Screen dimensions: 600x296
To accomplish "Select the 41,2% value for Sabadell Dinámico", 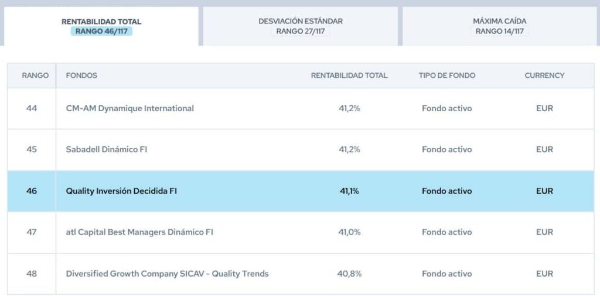I will point(349,149).
